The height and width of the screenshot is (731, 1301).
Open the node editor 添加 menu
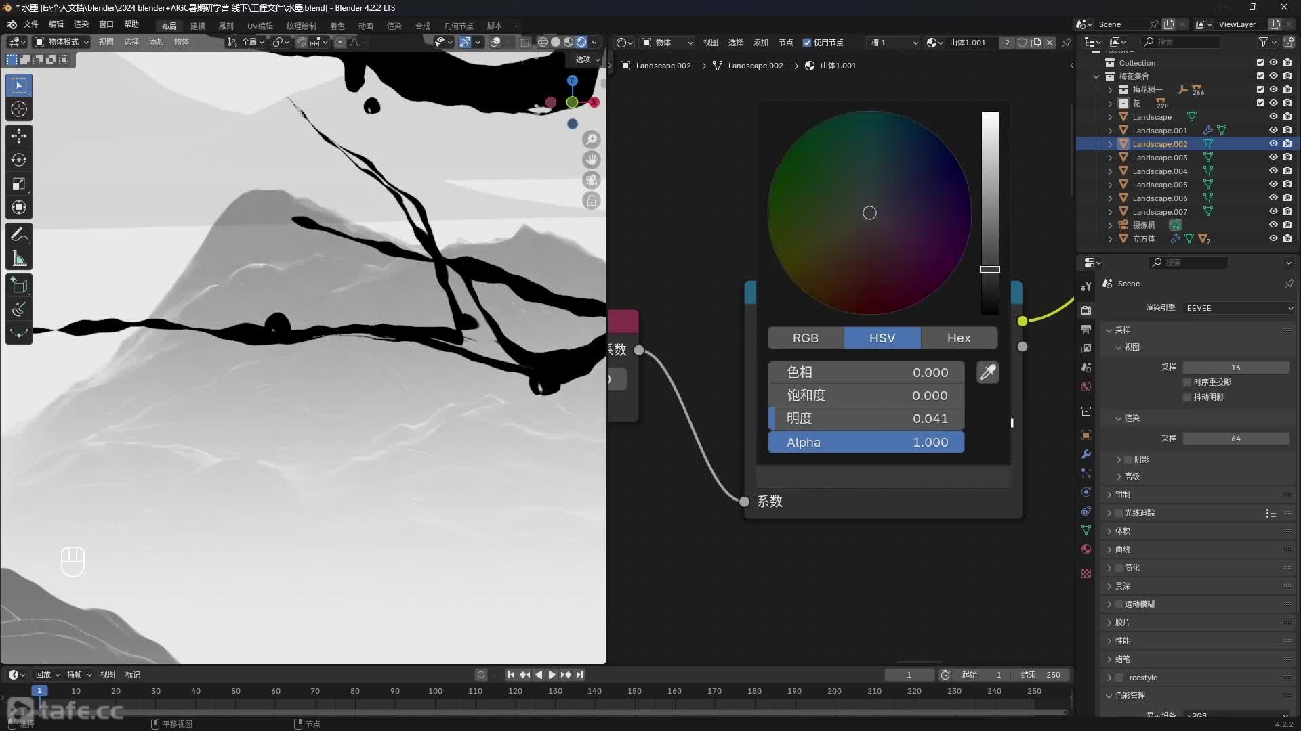pyautogui.click(x=761, y=42)
